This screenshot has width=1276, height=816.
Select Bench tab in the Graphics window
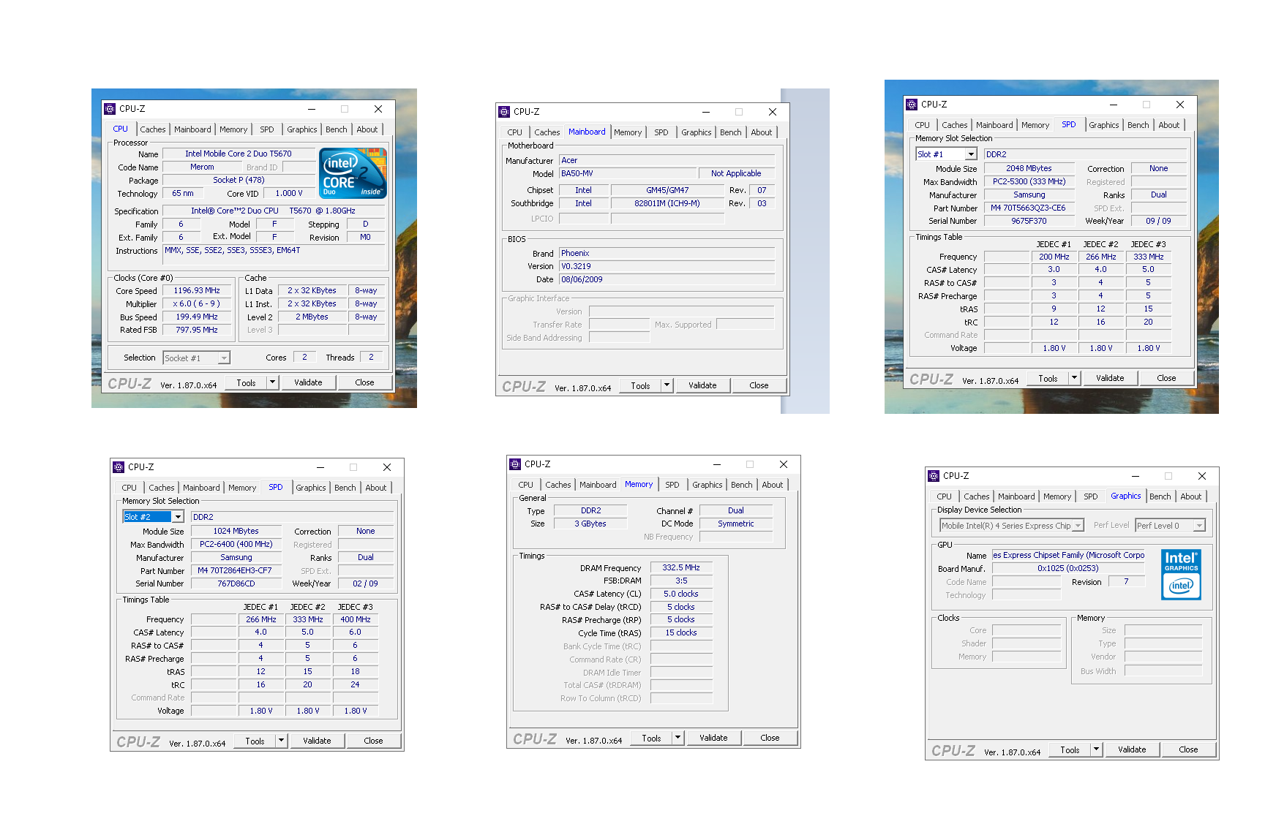1160,496
